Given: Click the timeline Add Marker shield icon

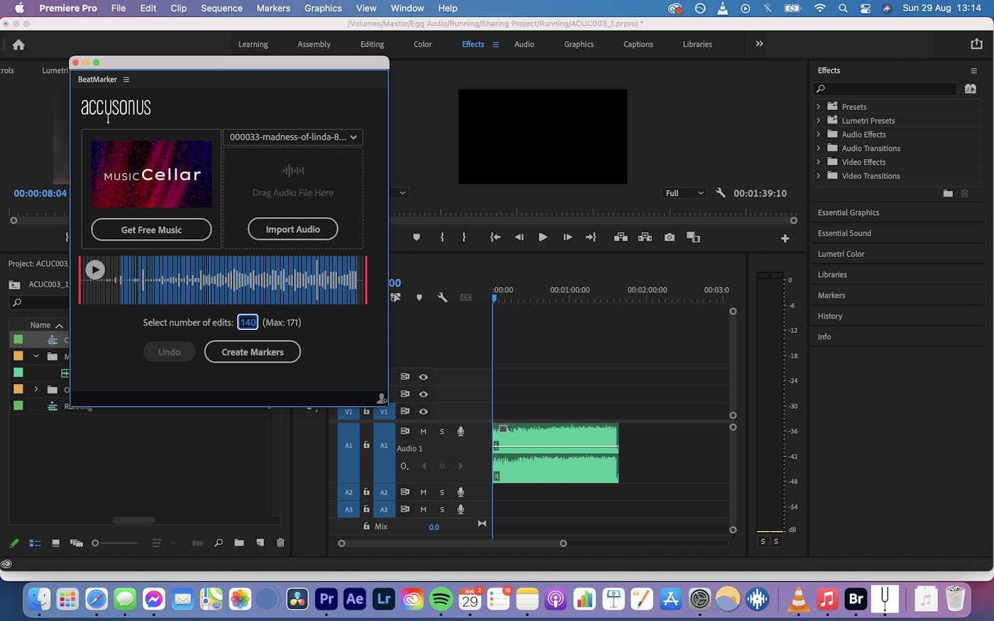Looking at the screenshot, I should tap(419, 297).
